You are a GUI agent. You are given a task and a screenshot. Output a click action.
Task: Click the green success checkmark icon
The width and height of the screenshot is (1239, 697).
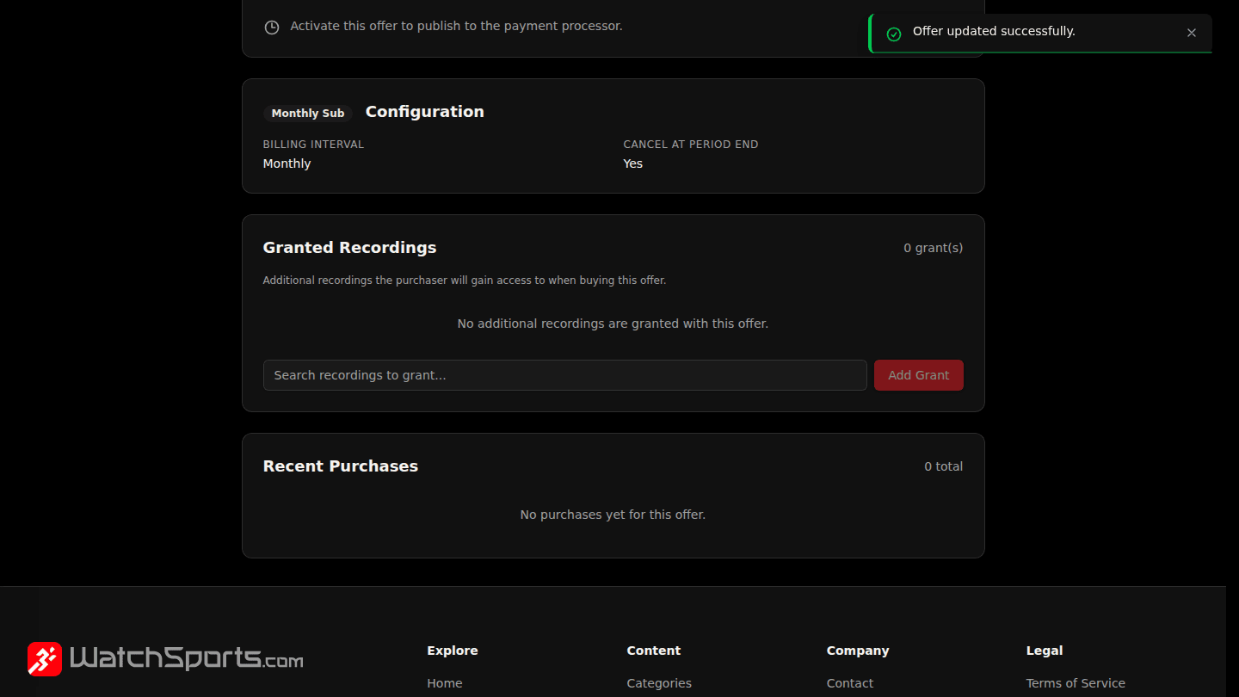pyautogui.click(x=894, y=34)
